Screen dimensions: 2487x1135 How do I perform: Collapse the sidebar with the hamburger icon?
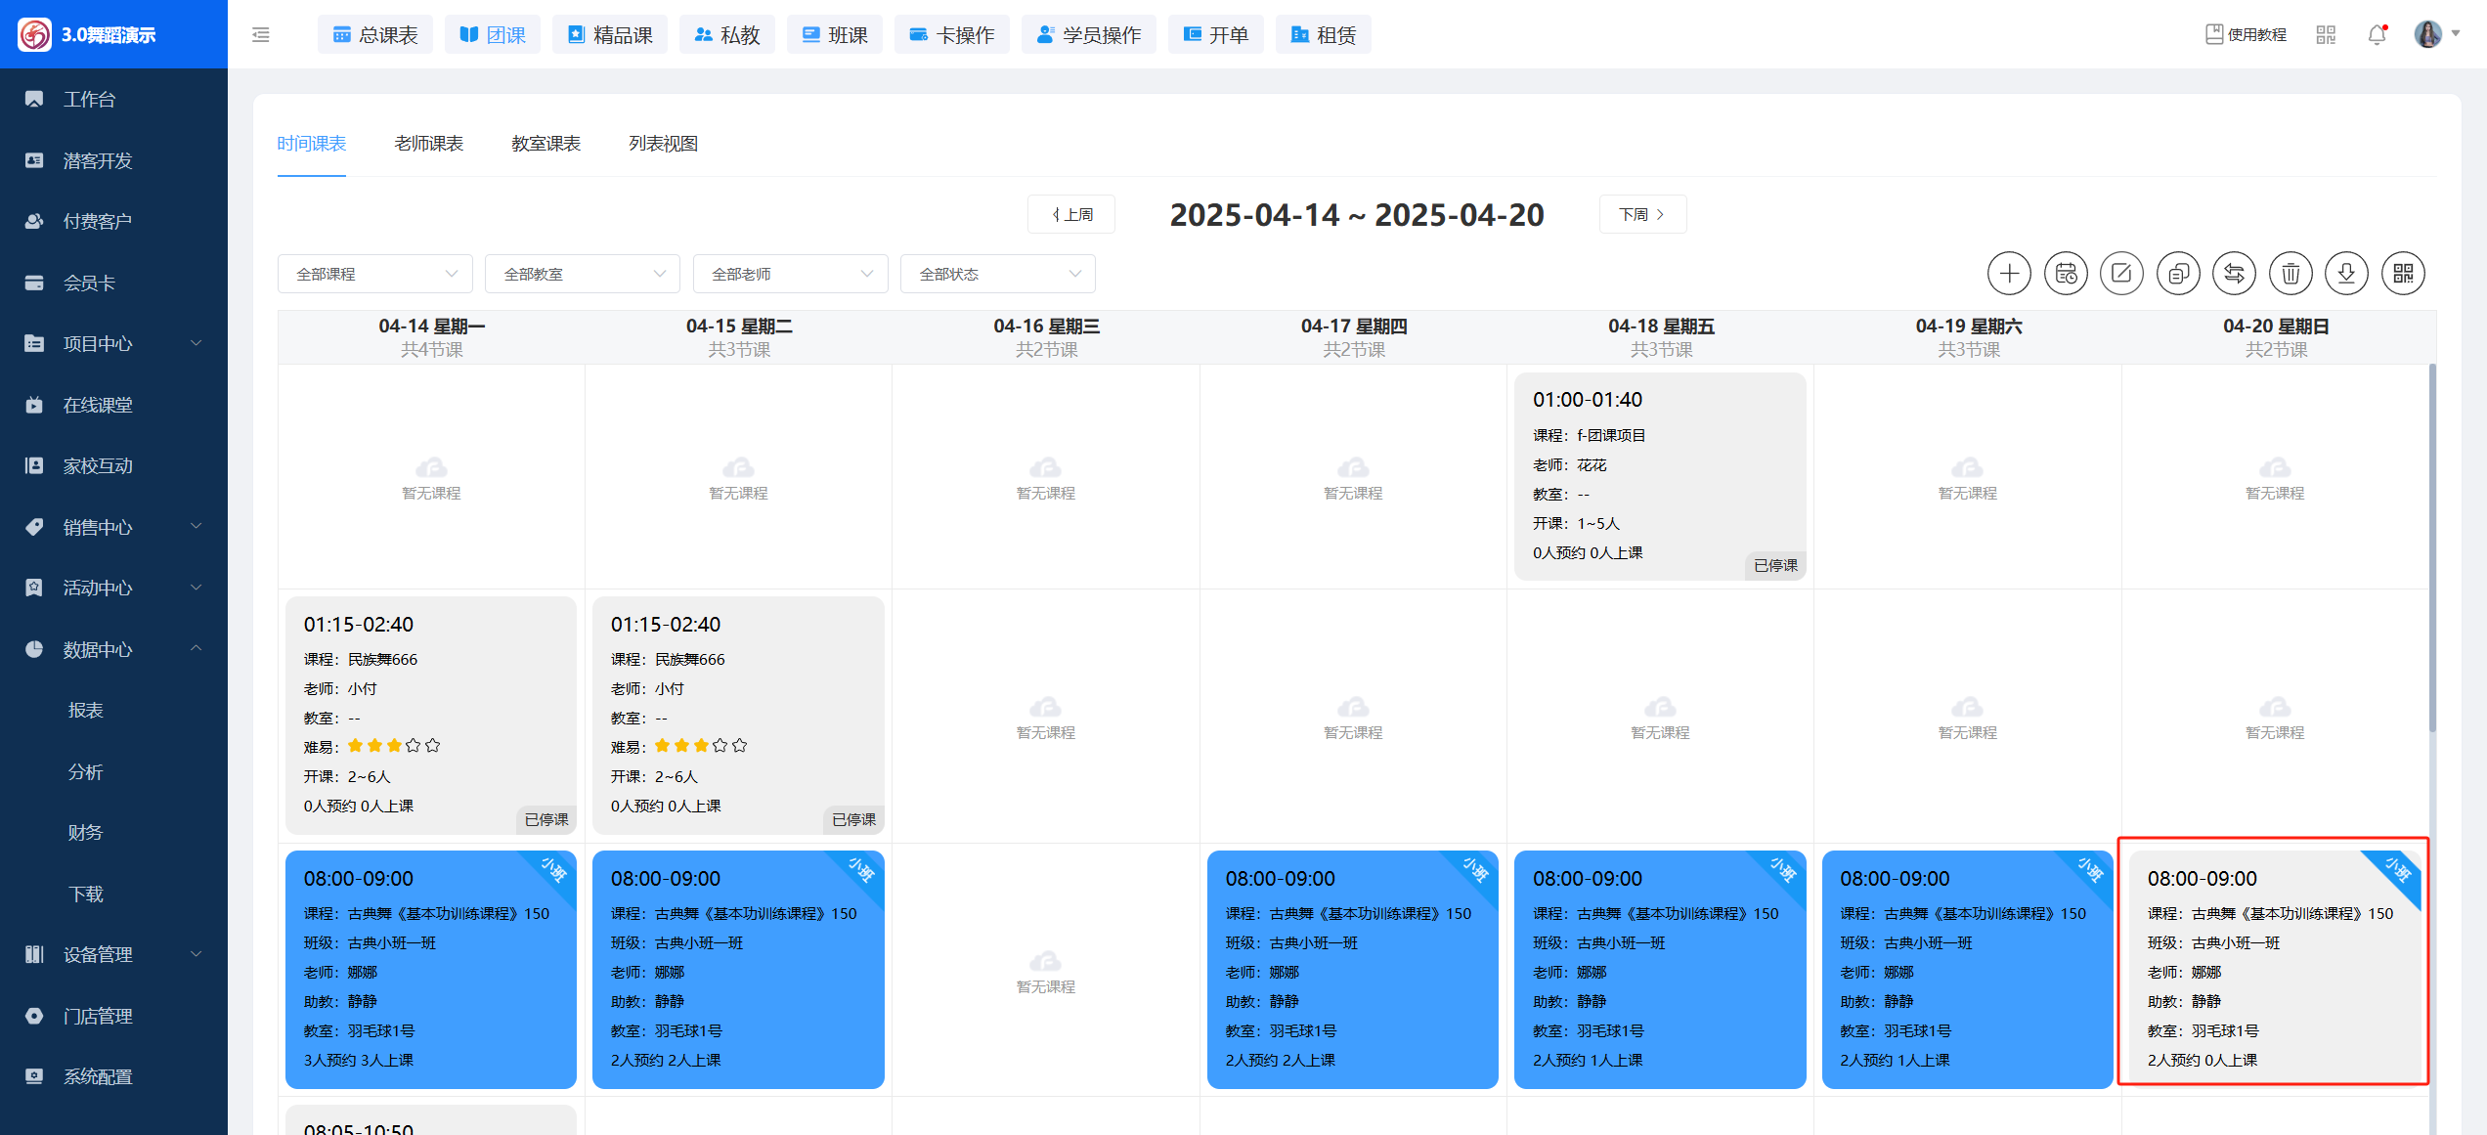[261, 35]
